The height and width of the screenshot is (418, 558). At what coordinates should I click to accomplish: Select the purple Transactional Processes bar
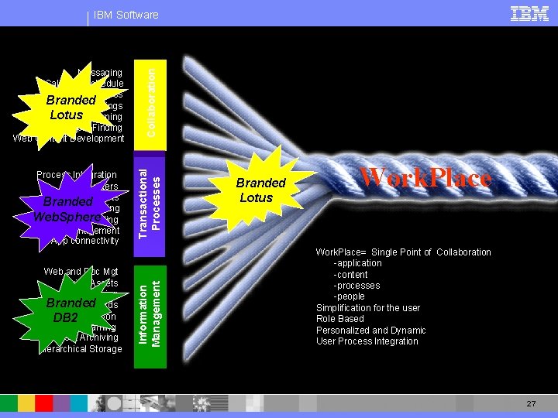pyautogui.click(x=150, y=204)
